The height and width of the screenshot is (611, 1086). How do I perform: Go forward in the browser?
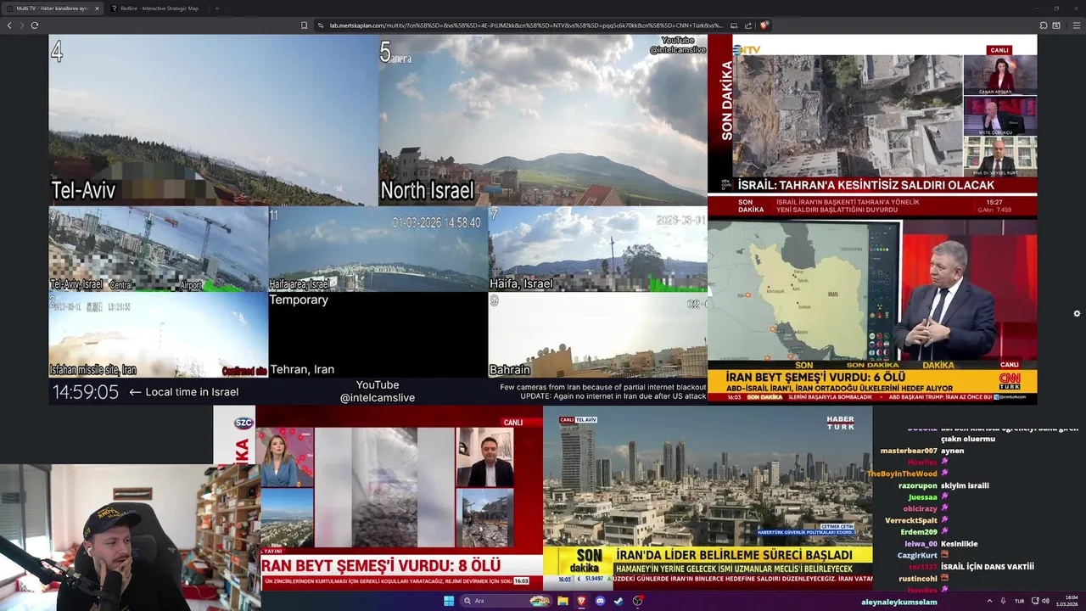point(21,25)
